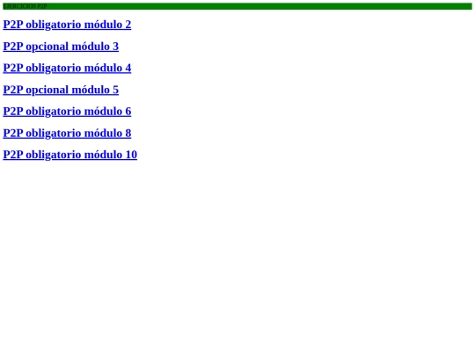Click the word 'obligatorio' in the módulo 6 link
This screenshot has height=356, width=475.
click(54, 111)
